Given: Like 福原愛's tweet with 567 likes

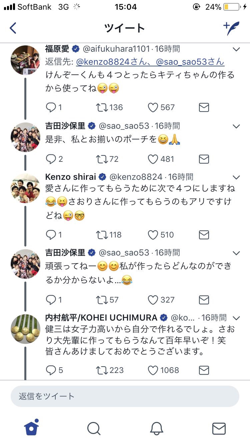Looking at the screenshot, I should click(x=153, y=107).
